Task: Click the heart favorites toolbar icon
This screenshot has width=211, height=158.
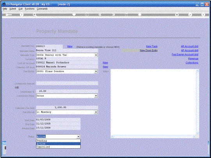Action: [74, 14]
